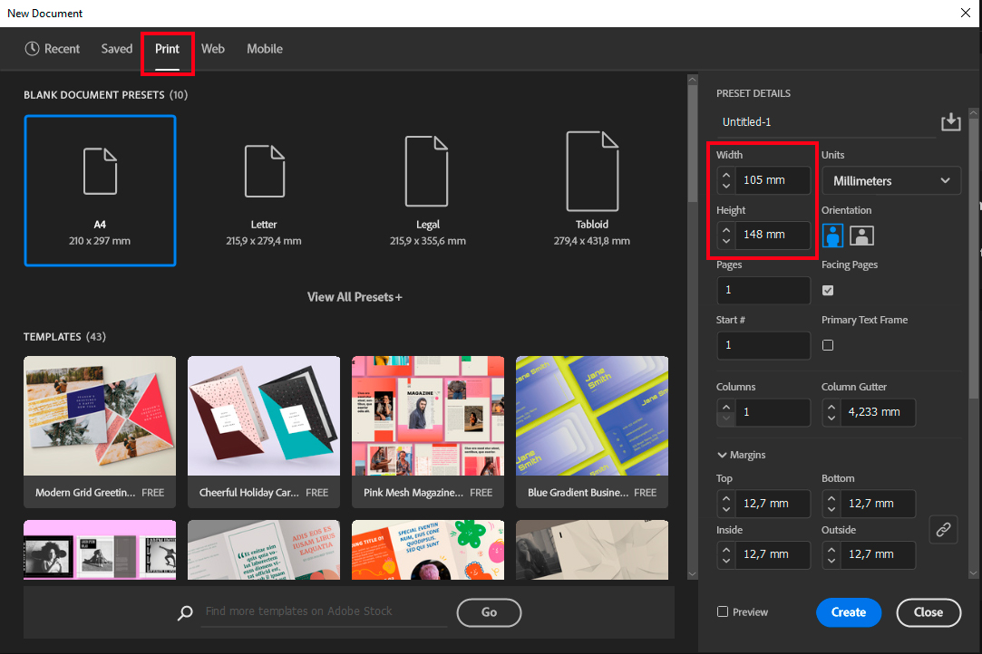Screen dimensions: 982x654
Task: Select portrait orientation
Action: (x=831, y=235)
